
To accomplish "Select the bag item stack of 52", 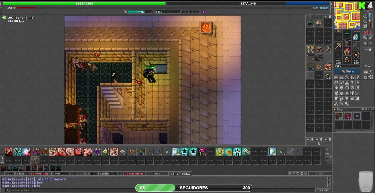I will pyautogui.click(x=339, y=116).
